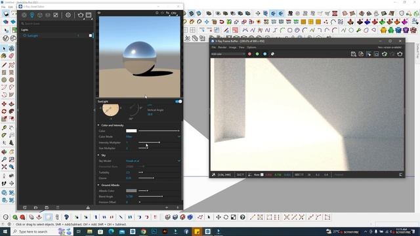
Task: Collapse the left asset list panel arrow
Action: (94, 110)
